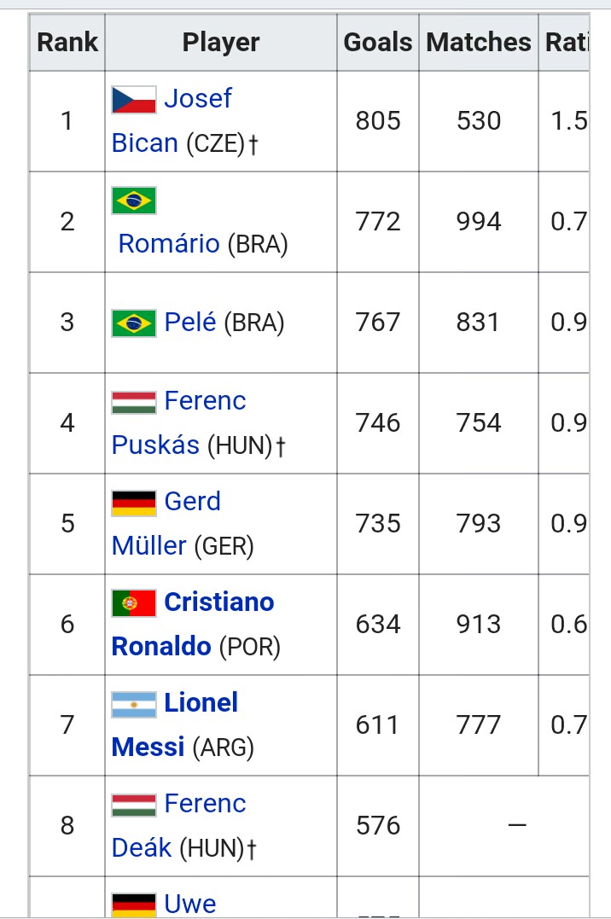Open the Pelé player link

tap(190, 323)
